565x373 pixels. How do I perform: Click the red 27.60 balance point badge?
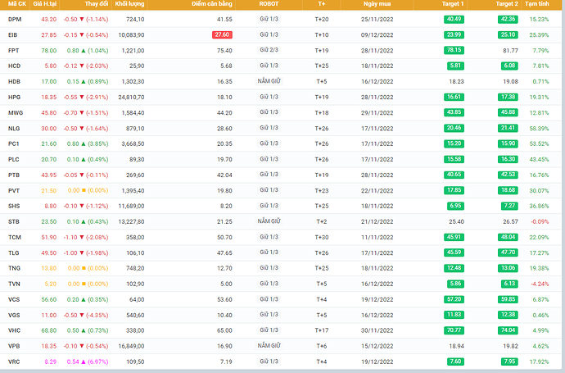click(222, 34)
